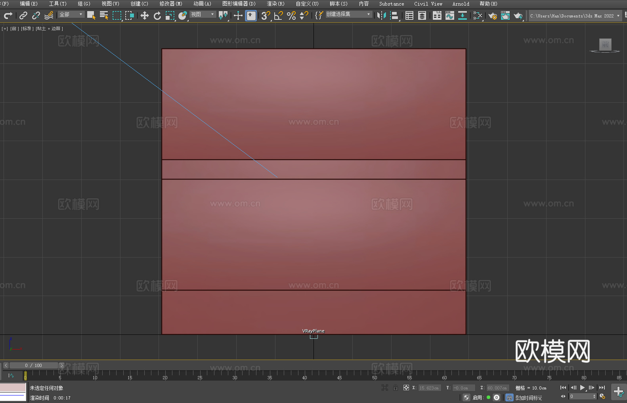Open the 渲染(R) menu

pyautogui.click(x=275, y=4)
